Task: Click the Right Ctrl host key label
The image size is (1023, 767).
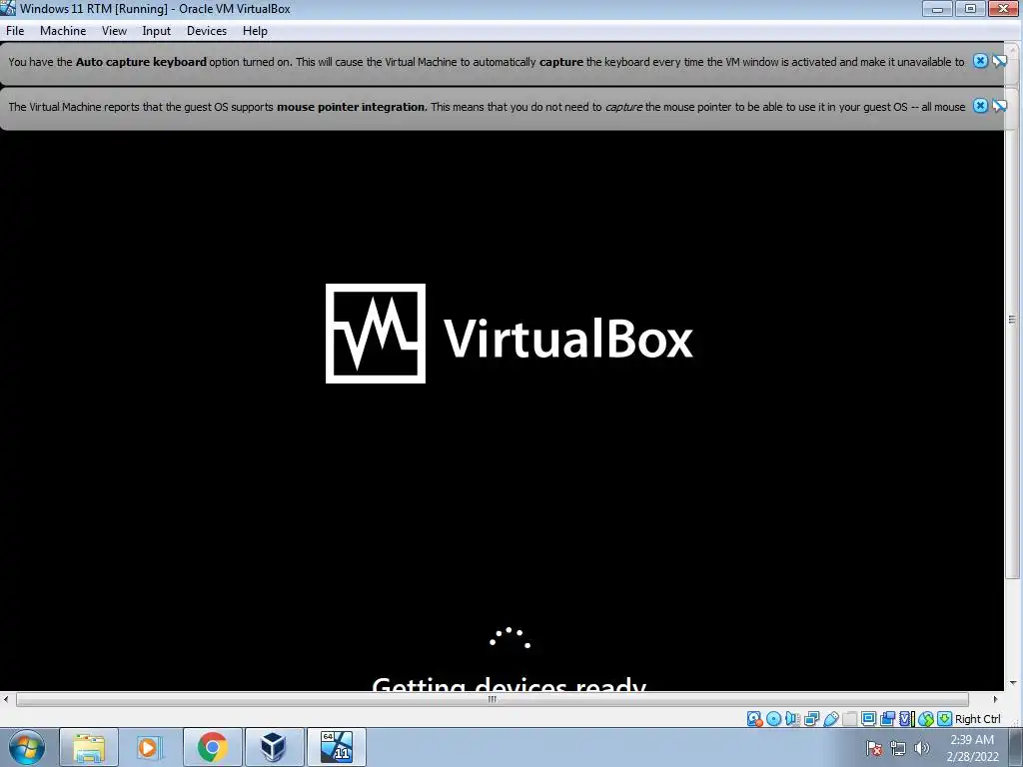Action: tap(977, 719)
